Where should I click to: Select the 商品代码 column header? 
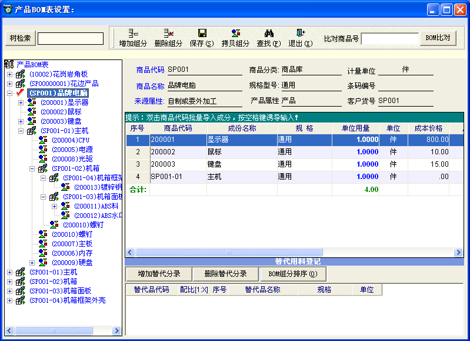click(178, 128)
